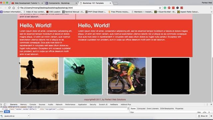
Task: Switch to Web Development Tutorial browser tab
Action: tap(27, 3)
